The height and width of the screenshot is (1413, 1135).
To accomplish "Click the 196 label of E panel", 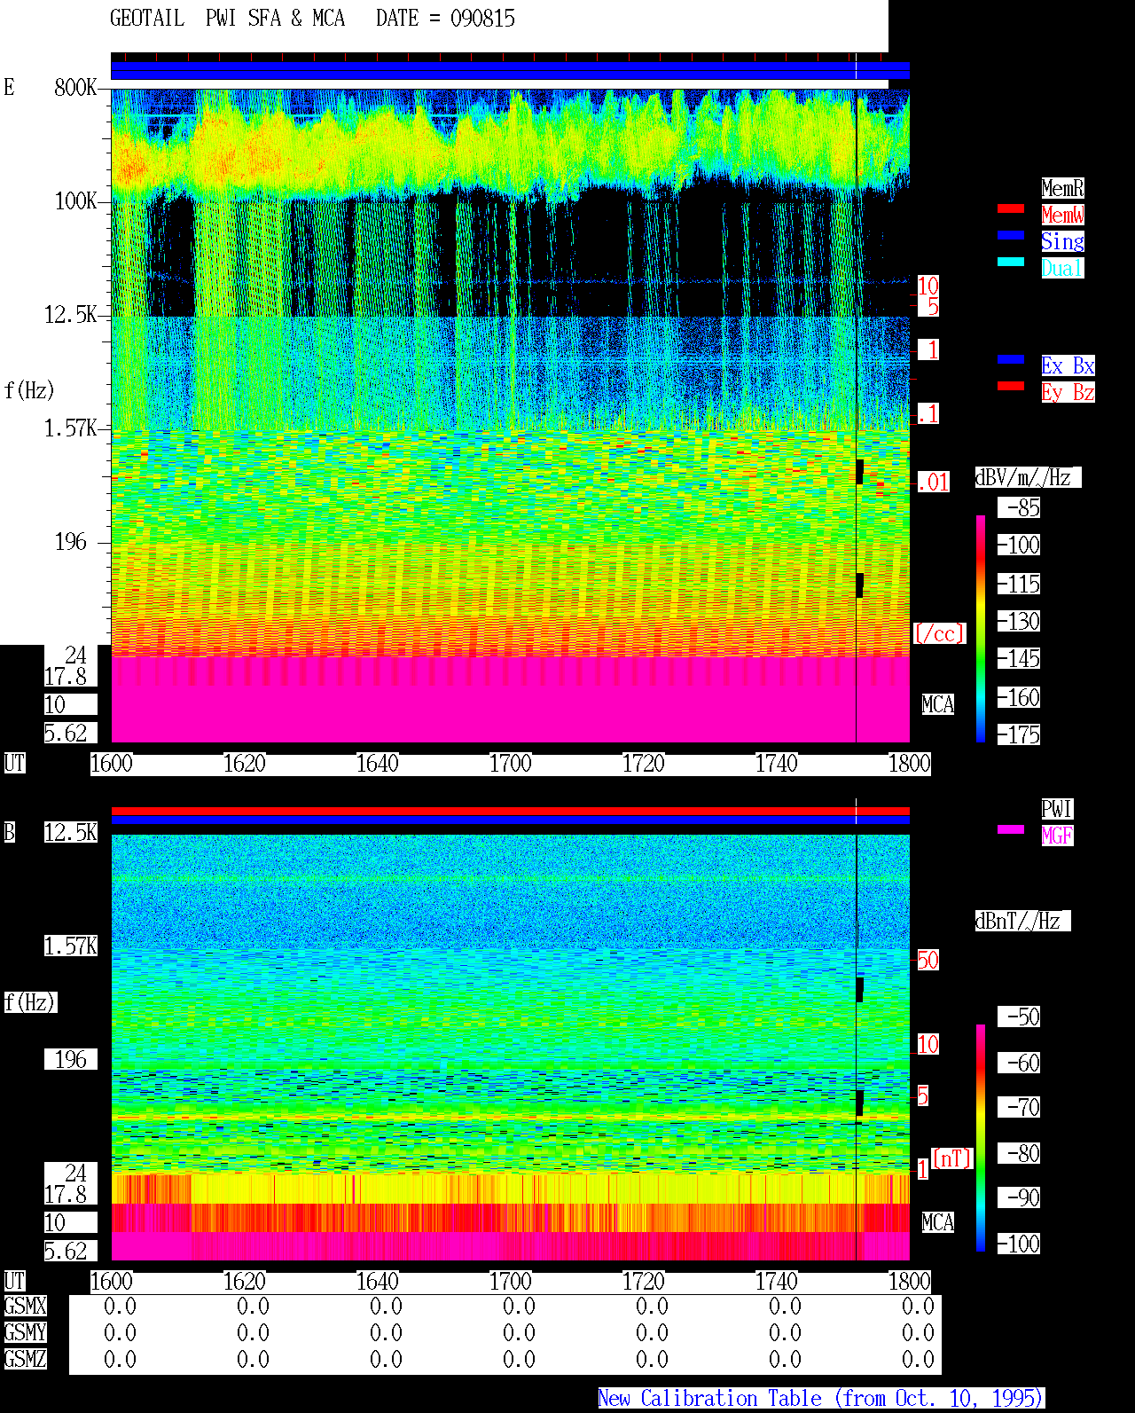I will click(x=71, y=541).
